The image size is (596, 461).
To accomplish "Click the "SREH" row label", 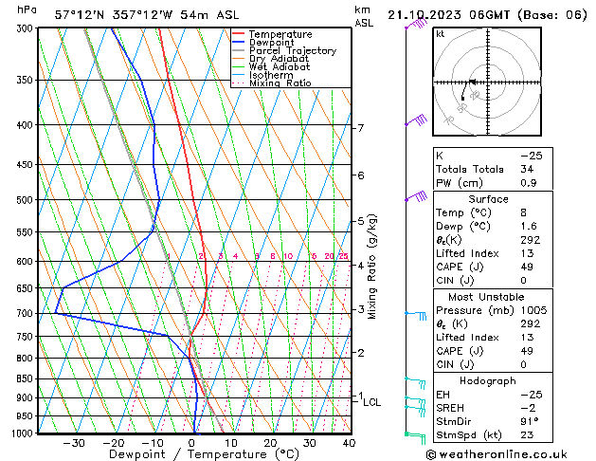I will (x=450, y=408).
